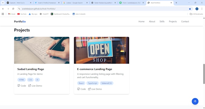The image size is (205, 109).
Task: Click the page vertical scrollbar thumb
Action: [204, 74]
